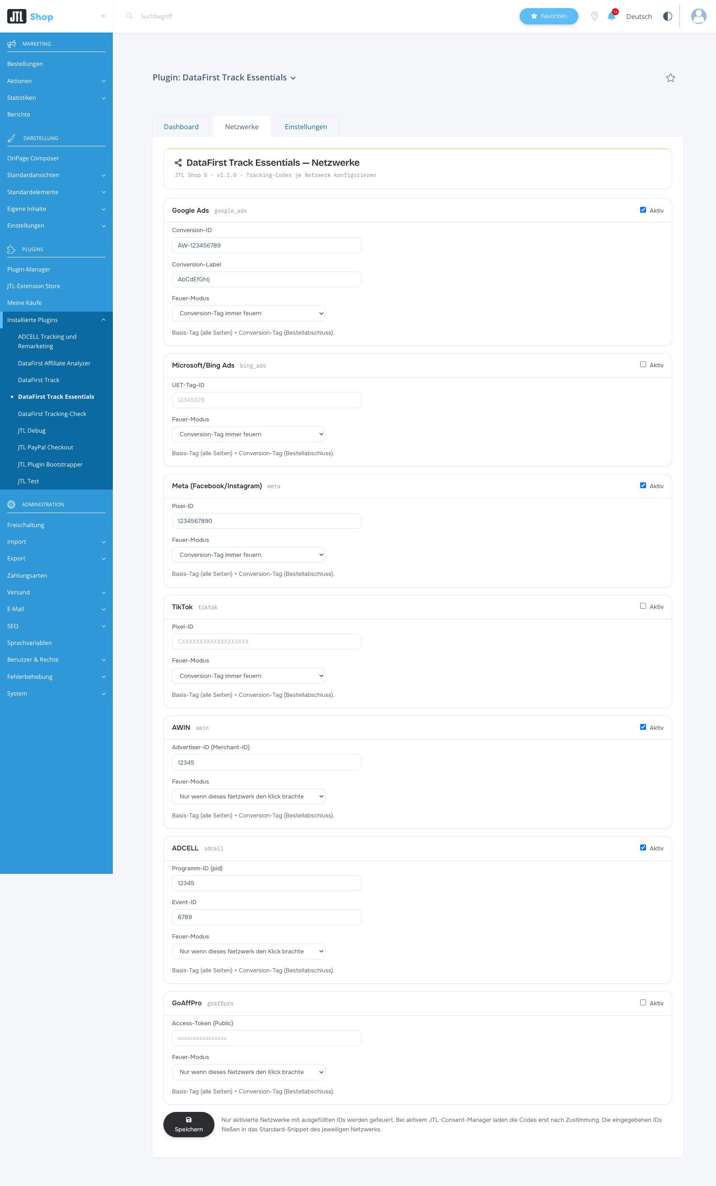Open Microsoft/Bing Ads Feuer-Modus dropdown
The height and width of the screenshot is (1186, 716).
click(248, 434)
